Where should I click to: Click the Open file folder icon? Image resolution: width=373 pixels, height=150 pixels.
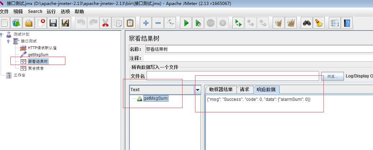pos(28,23)
